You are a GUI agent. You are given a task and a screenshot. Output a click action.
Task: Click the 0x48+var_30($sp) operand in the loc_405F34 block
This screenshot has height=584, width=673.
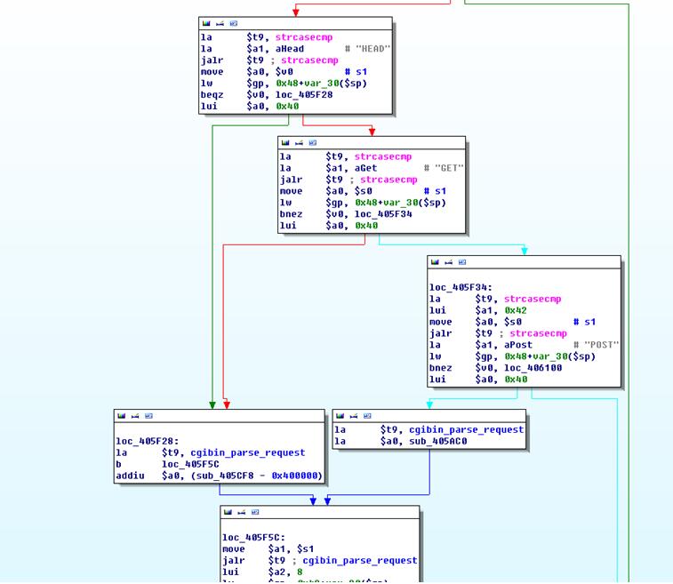549,356
